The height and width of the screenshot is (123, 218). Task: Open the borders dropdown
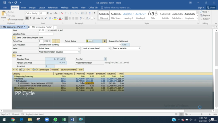94,18
